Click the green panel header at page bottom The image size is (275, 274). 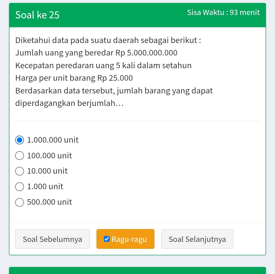137,270
